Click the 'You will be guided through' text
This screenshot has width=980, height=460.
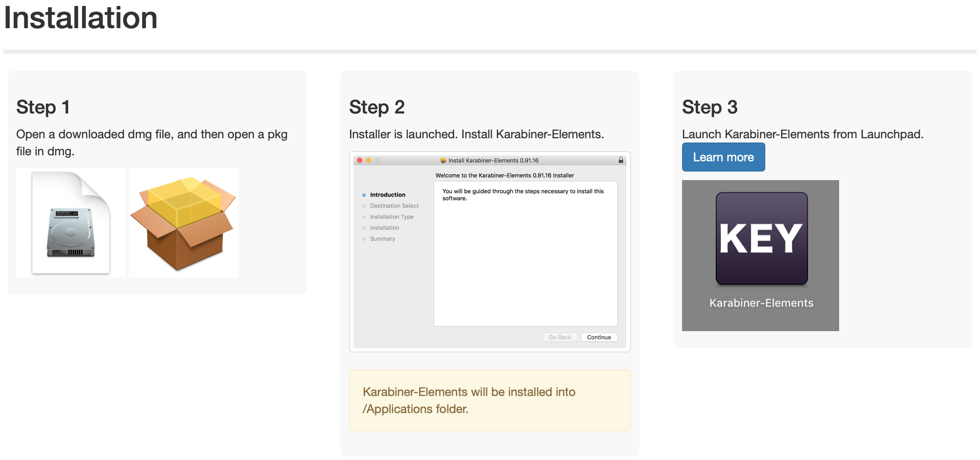523,195
